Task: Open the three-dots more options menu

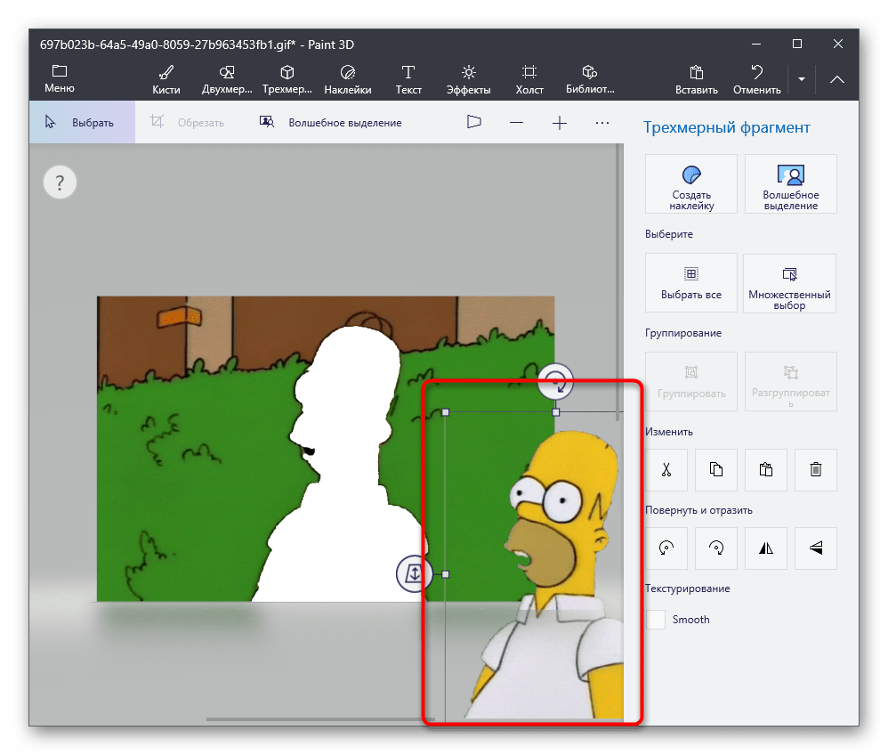Action: (602, 123)
